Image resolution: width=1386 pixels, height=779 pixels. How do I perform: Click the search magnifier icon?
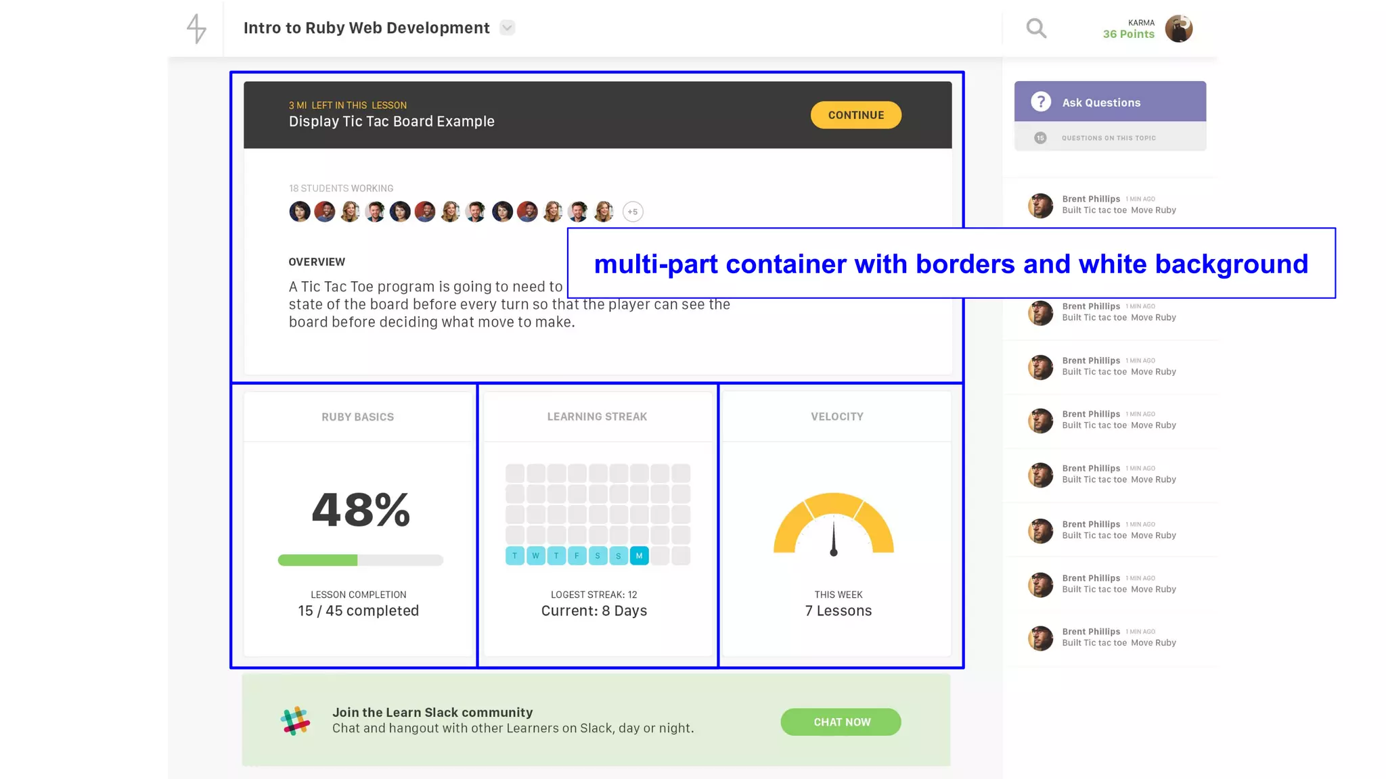click(1036, 28)
